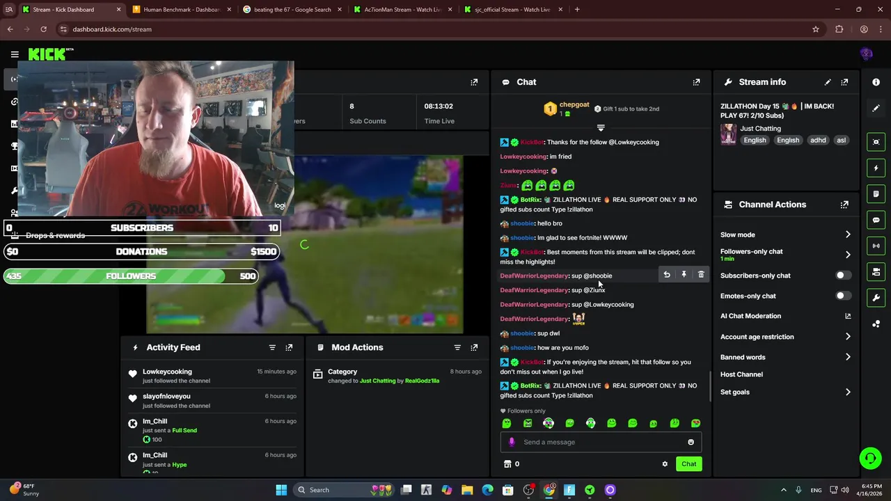Viewport: 891px width, 501px height.
Task: Insert the heart-eyes green emote
Action: [695, 423]
